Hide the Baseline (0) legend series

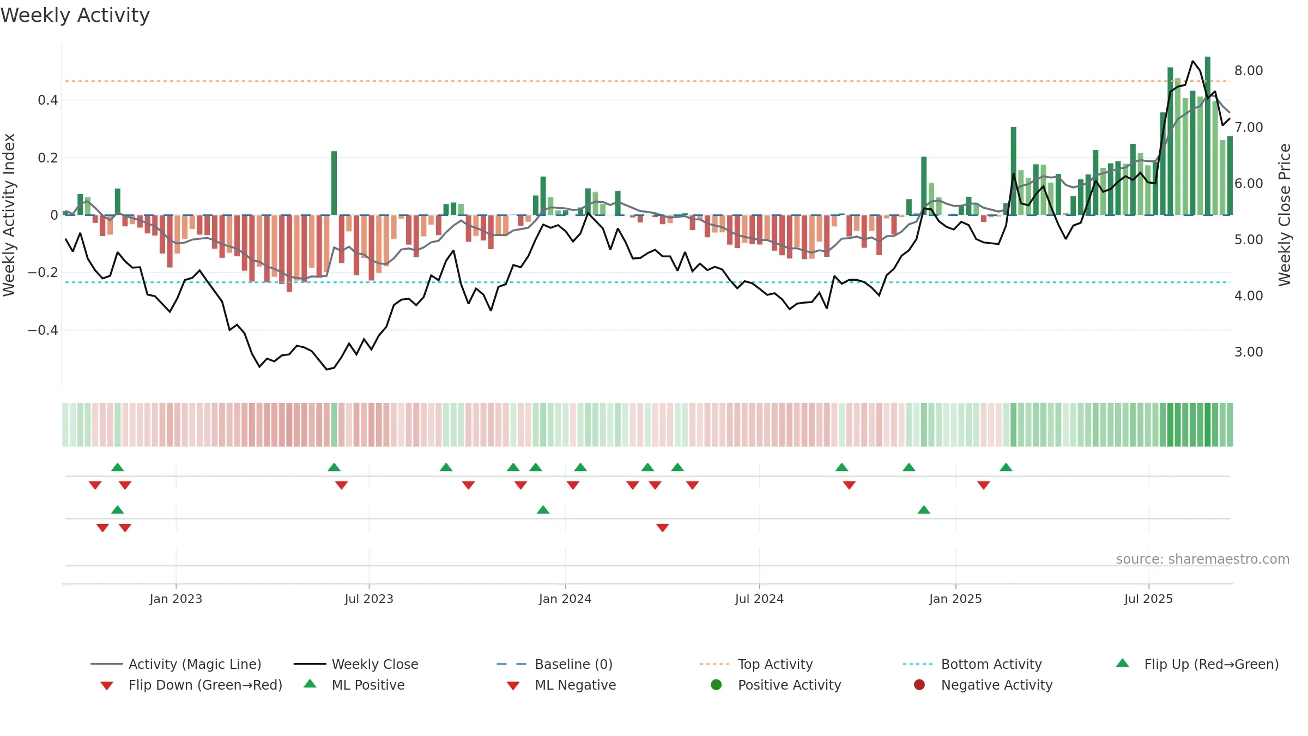555,664
